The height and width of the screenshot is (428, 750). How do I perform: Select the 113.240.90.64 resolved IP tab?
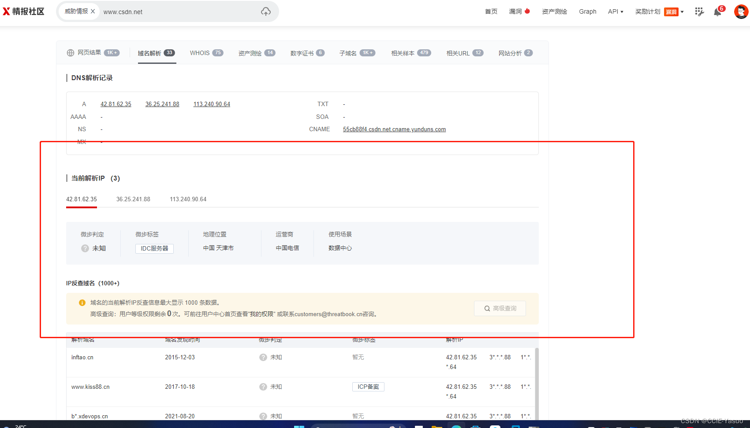[x=188, y=199]
